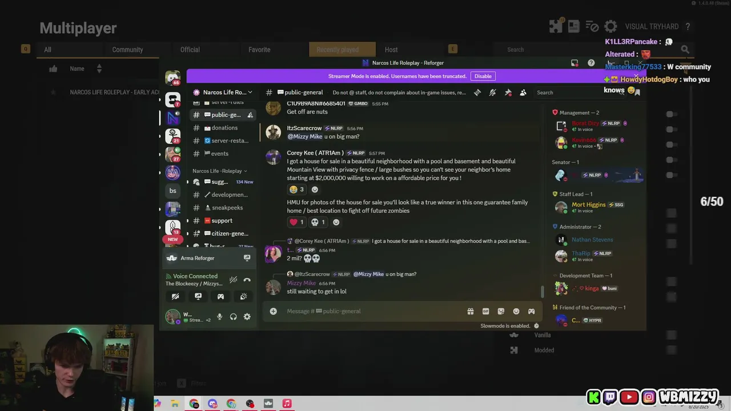Mute the microphone in user panel

[219, 317]
